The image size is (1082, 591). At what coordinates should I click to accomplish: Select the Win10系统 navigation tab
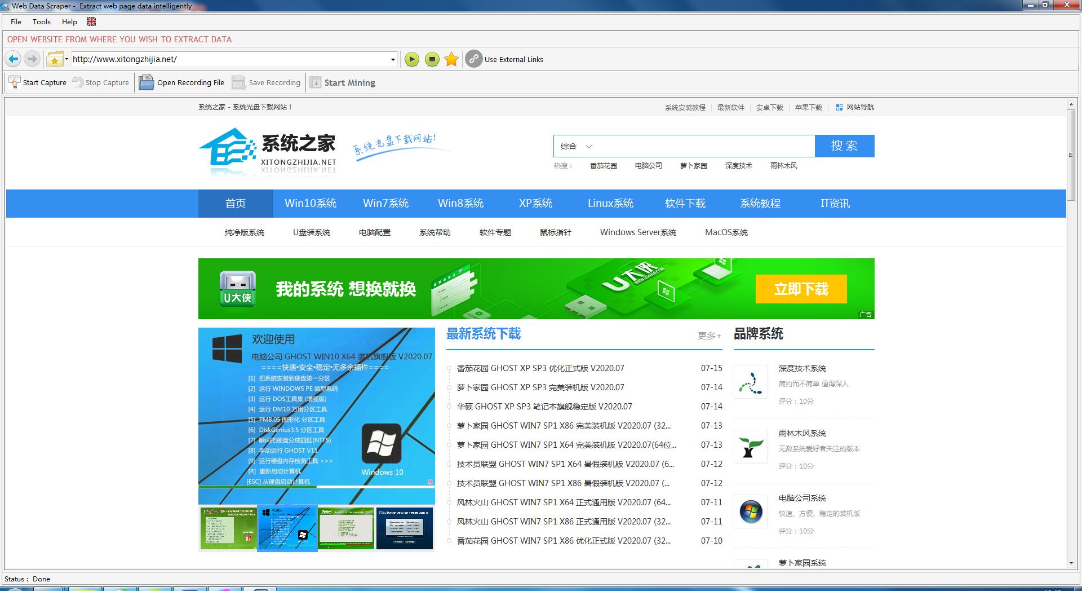pos(311,204)
